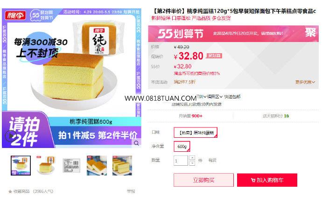Select net weight option 600g
The height and width of the screenshot is (197, 322).
coord(182,147)
